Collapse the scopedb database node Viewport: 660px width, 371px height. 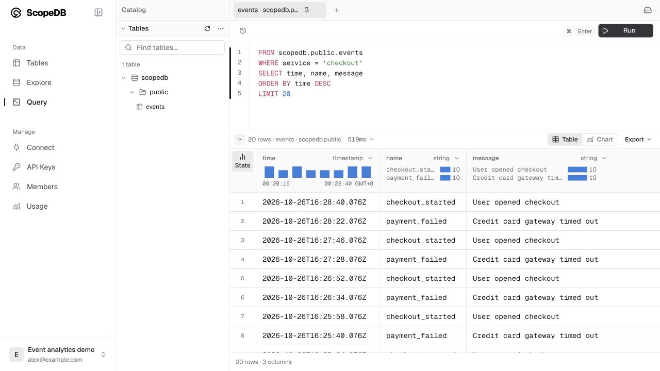click(124, 78)
